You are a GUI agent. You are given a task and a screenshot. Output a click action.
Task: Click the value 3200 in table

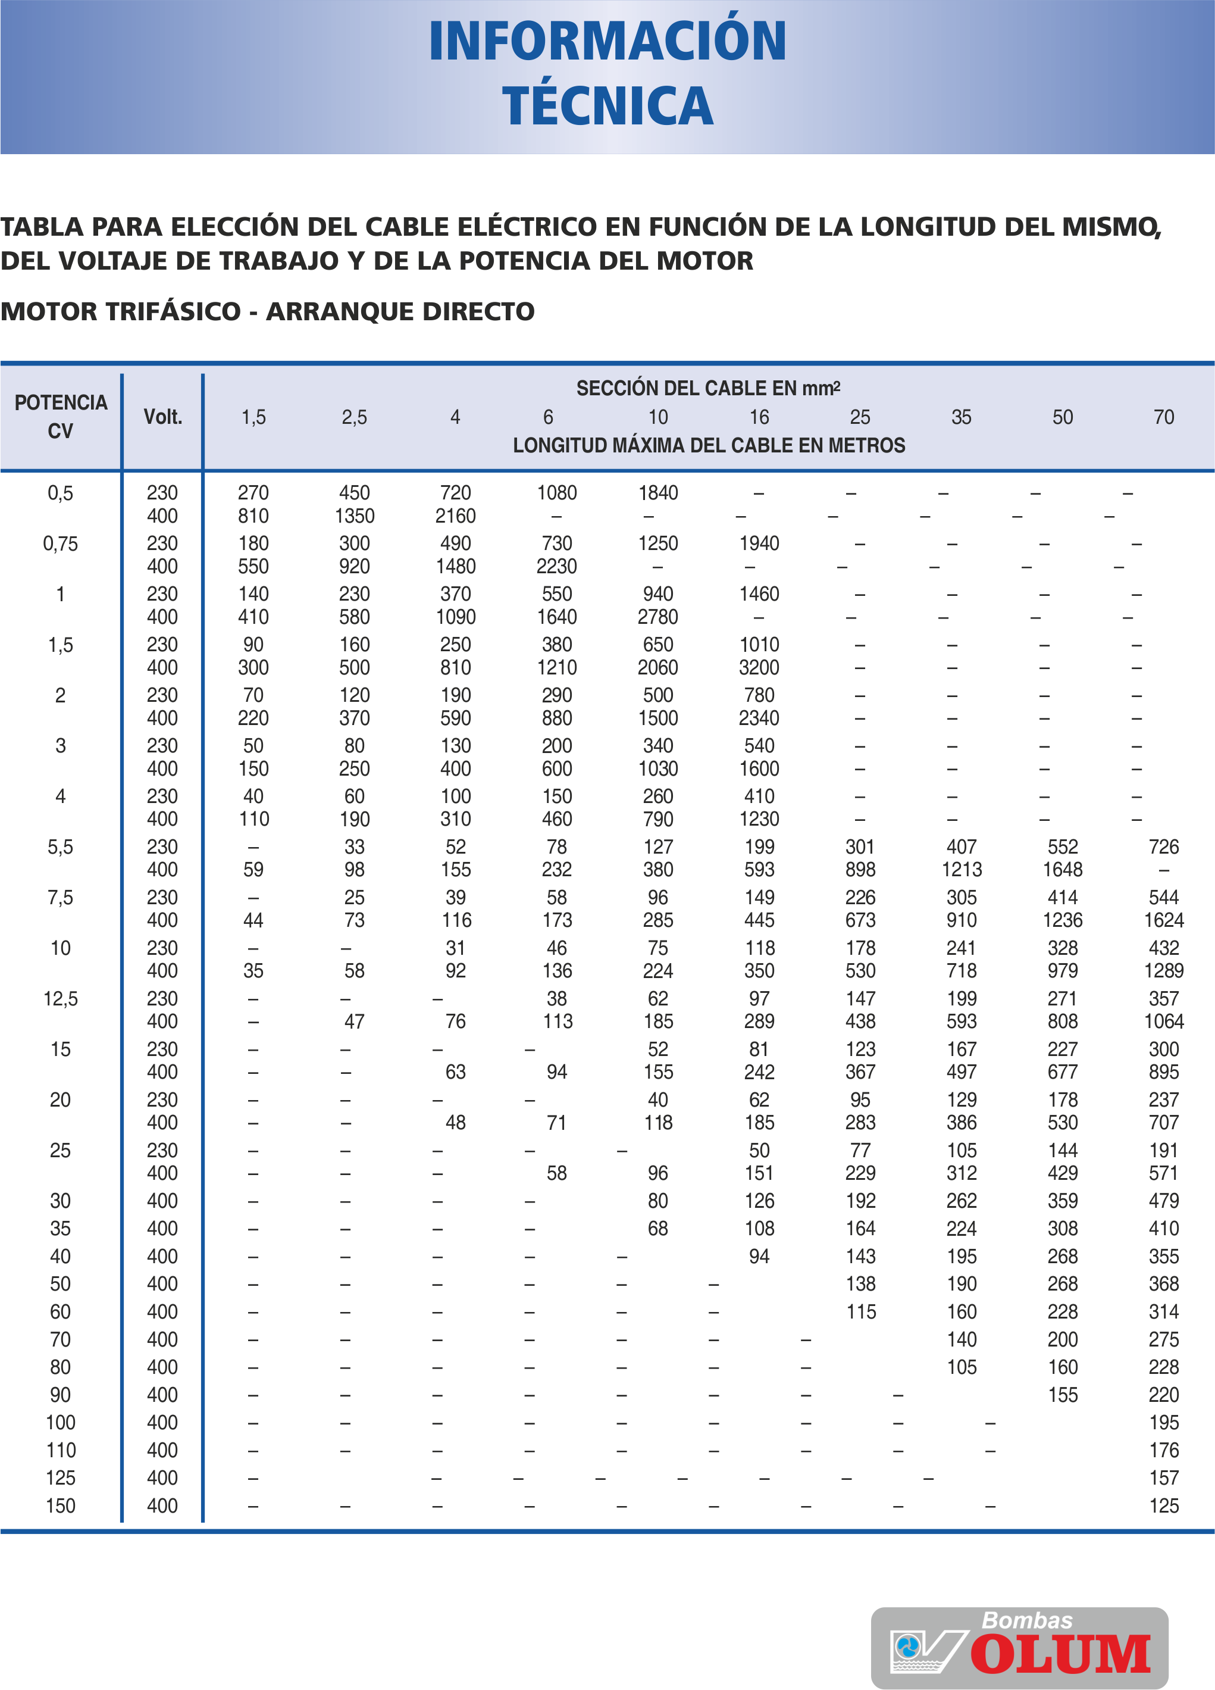[759, 668]
